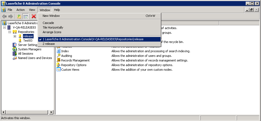Image resolution: width=261 pixels, height=121 pixels.
Task: Select the Server Settings tree label
Action: (28, 45)
